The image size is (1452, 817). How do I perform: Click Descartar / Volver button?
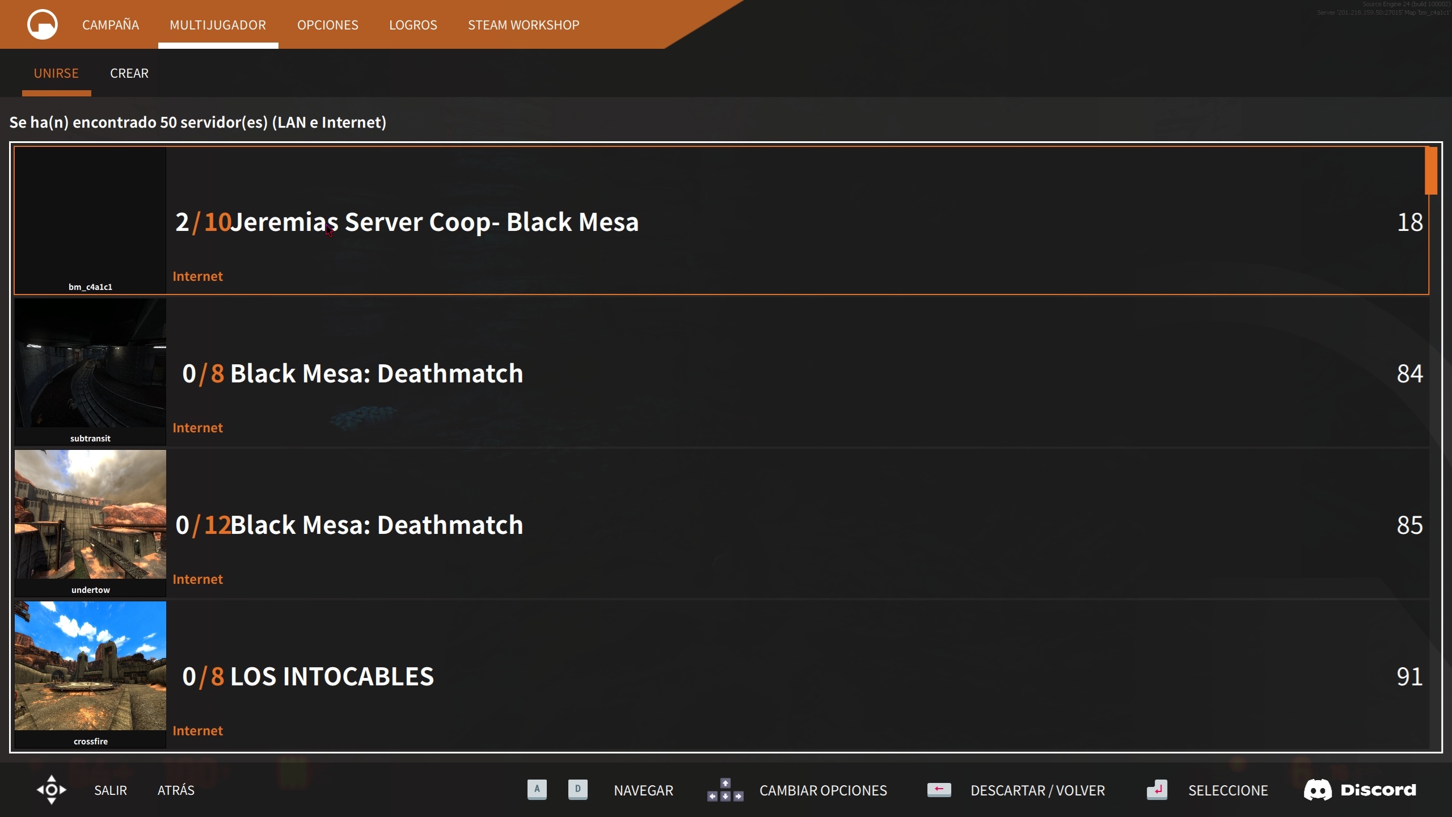tap(1038, 790)
